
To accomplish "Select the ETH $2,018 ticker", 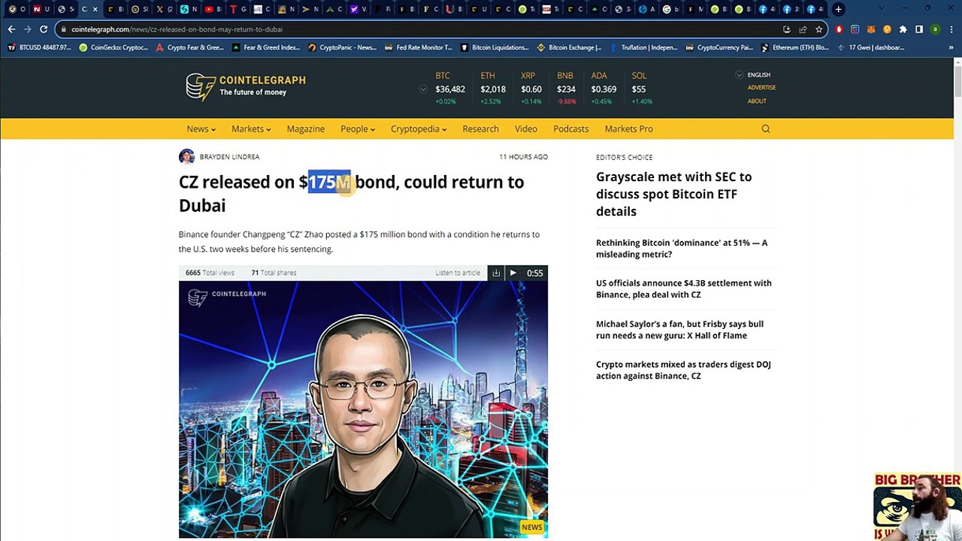I will (493, 88).
